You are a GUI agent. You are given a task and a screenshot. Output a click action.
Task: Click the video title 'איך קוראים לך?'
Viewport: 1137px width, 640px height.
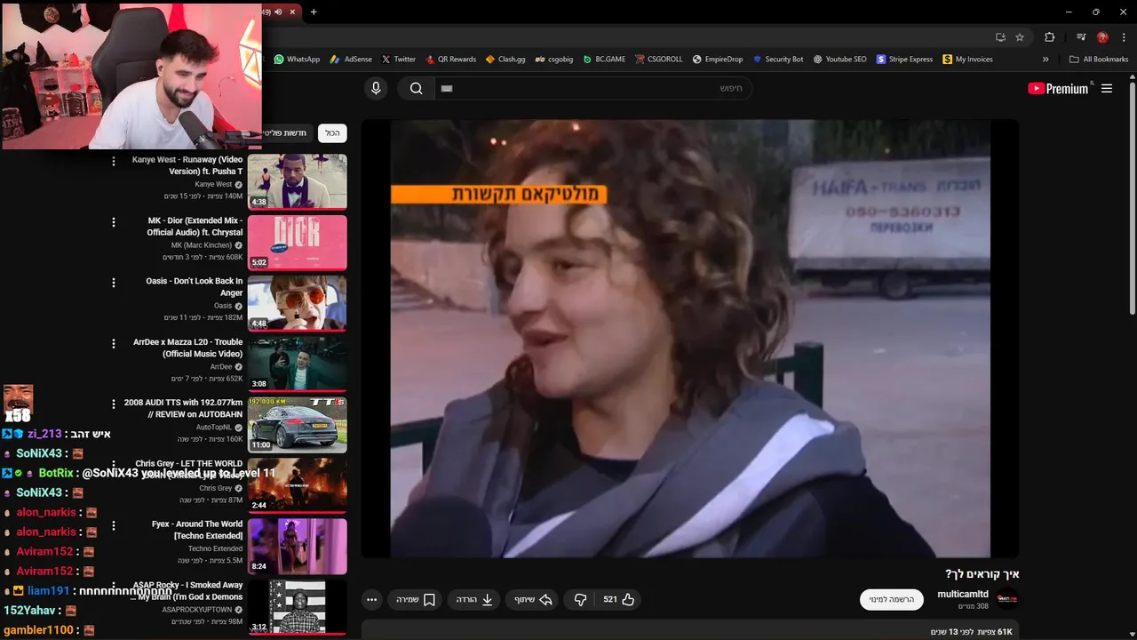pyautogui.click(x=982, y=573)
